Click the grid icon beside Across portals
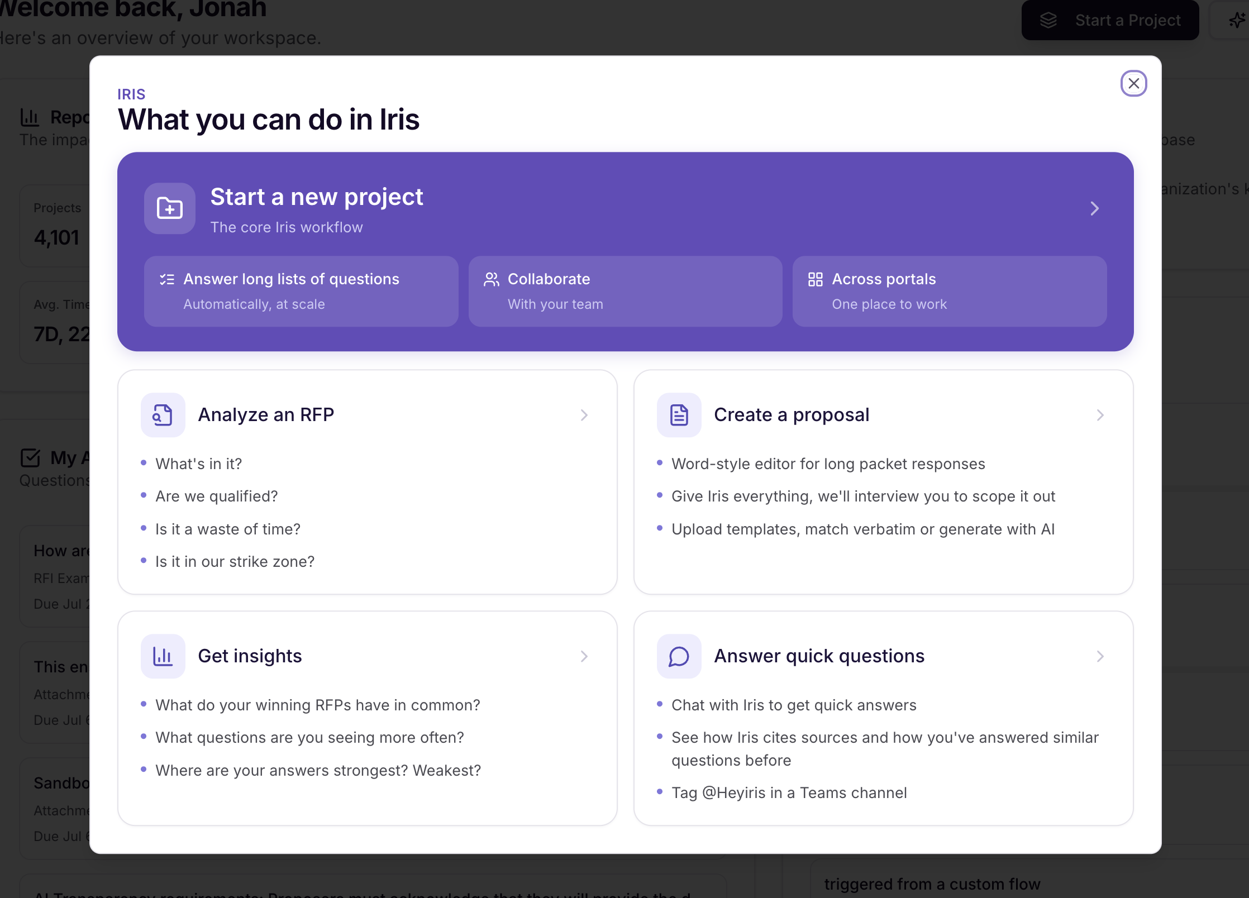The height and width of the screenshot is (898, 1249). (816, 279)
